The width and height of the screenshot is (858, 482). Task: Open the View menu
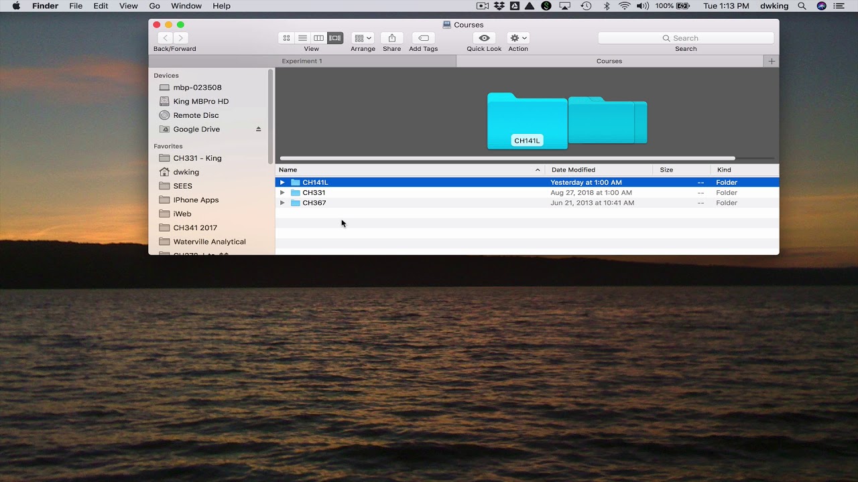(128, 6)
